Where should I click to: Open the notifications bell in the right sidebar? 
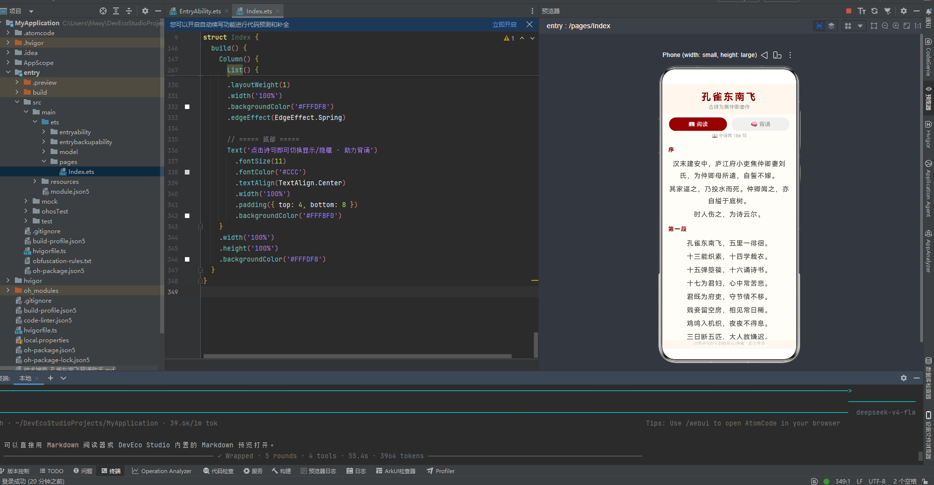pyautogui.click(x=929, y=11)
